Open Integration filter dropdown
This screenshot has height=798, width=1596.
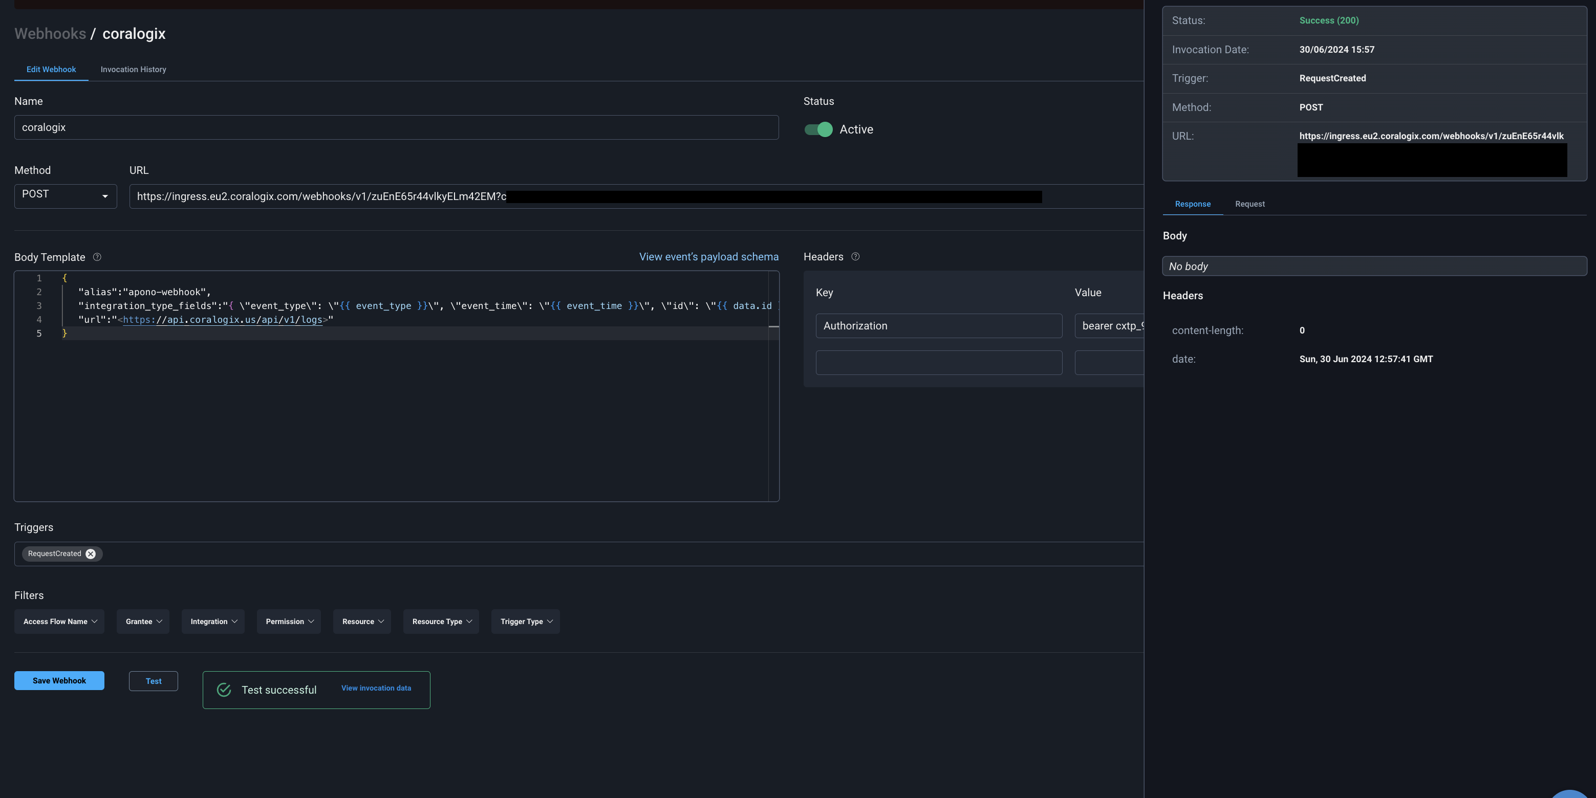[x=213, y=621]
